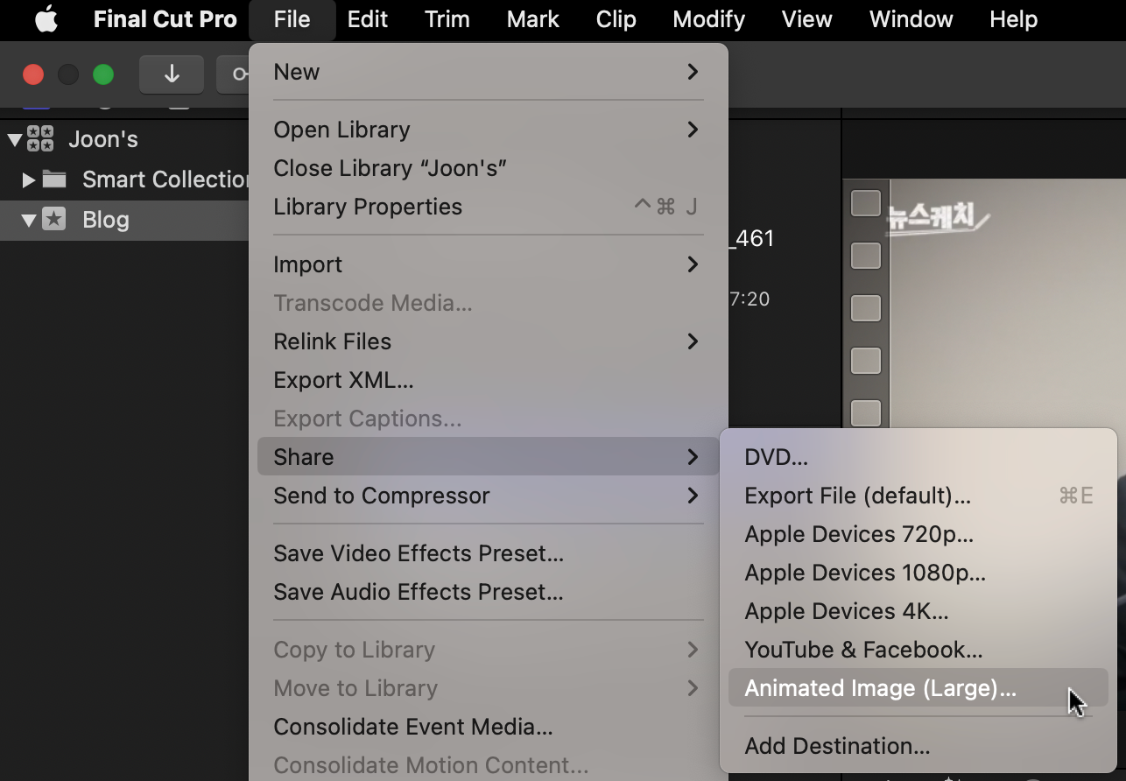This screenshot has height=781, width=1126.
Task: Expand the Send to Compressor submenu
Action: click(x=489, y=496)
